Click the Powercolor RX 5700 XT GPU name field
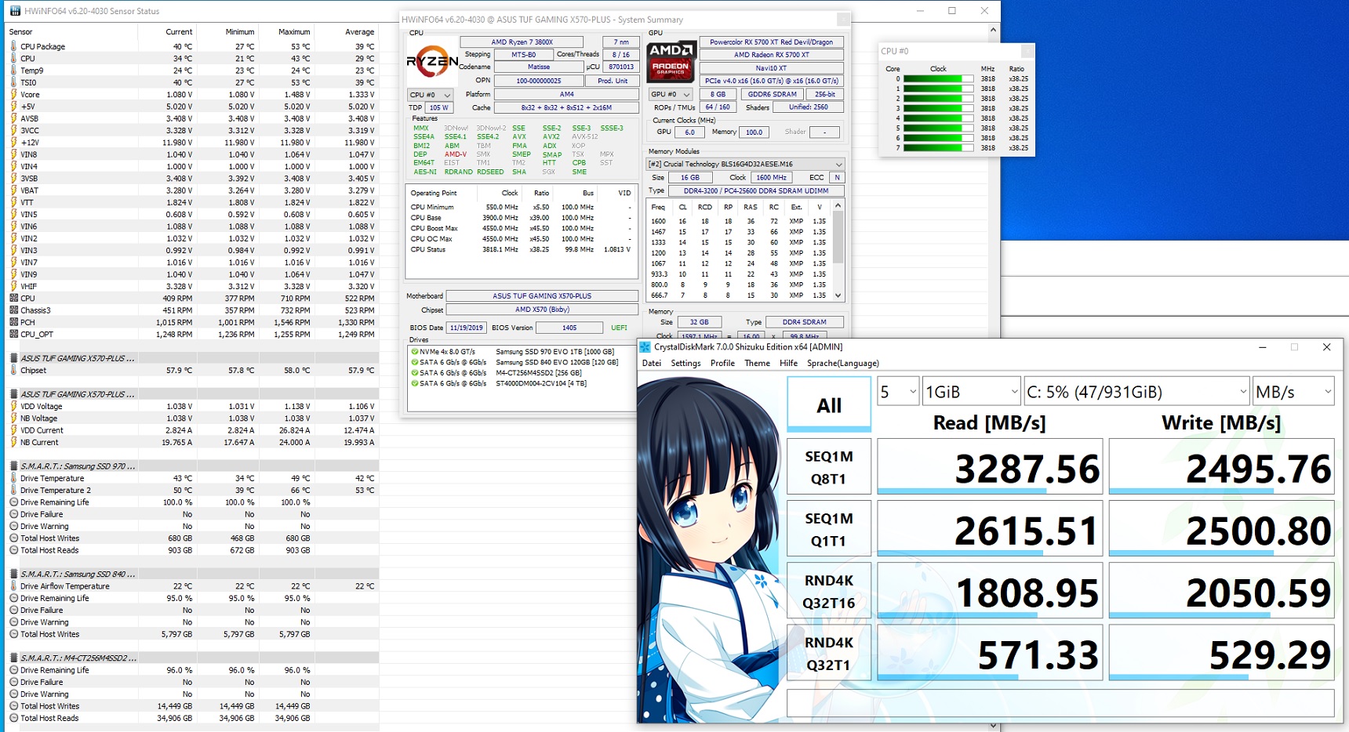 pos(772,42)
